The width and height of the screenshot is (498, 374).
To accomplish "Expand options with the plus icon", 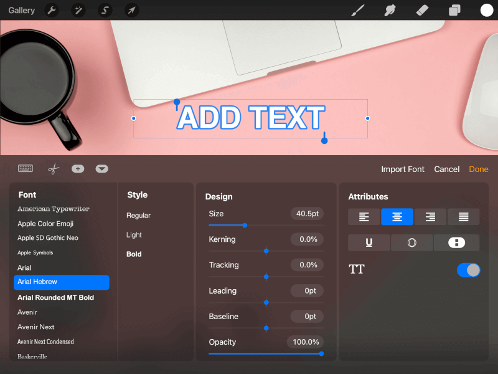I will click(78, 168).
